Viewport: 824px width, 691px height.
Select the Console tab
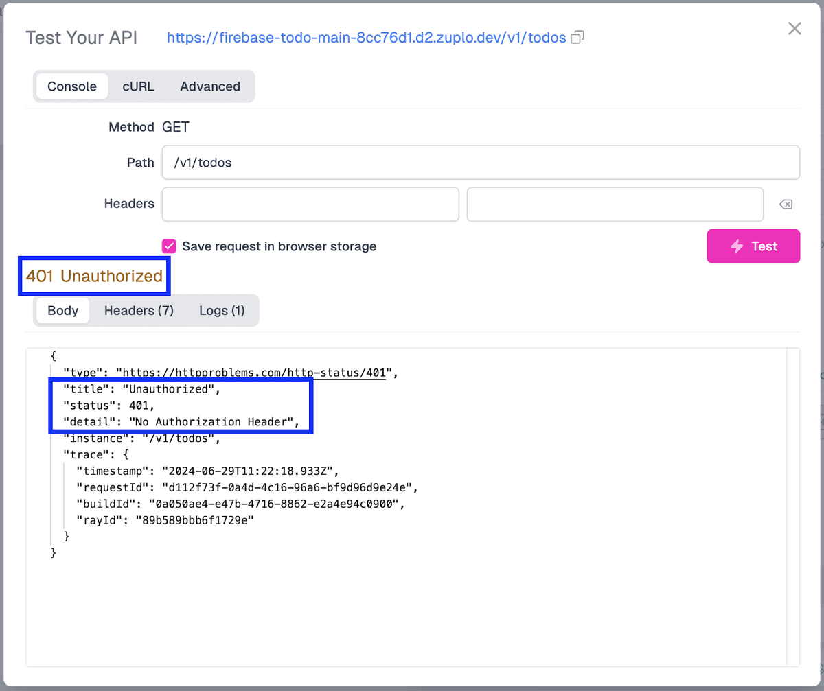point(71,86)
